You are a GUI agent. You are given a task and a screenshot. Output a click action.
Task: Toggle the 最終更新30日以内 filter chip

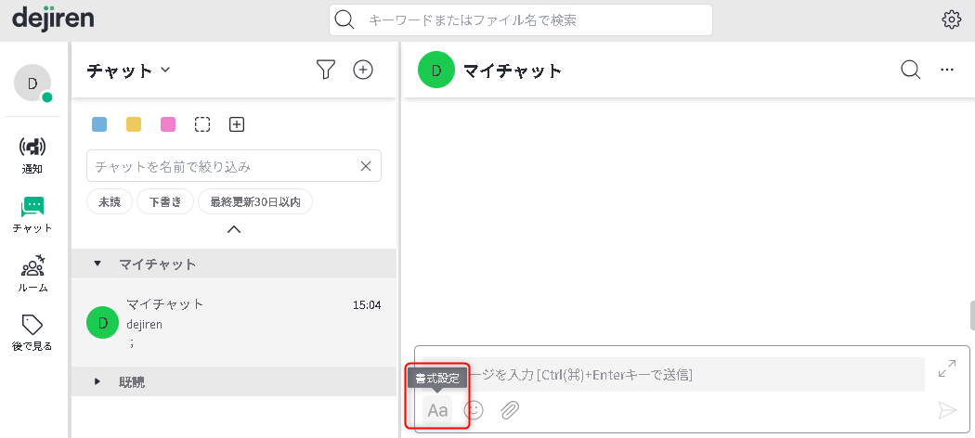click(255, 201)
